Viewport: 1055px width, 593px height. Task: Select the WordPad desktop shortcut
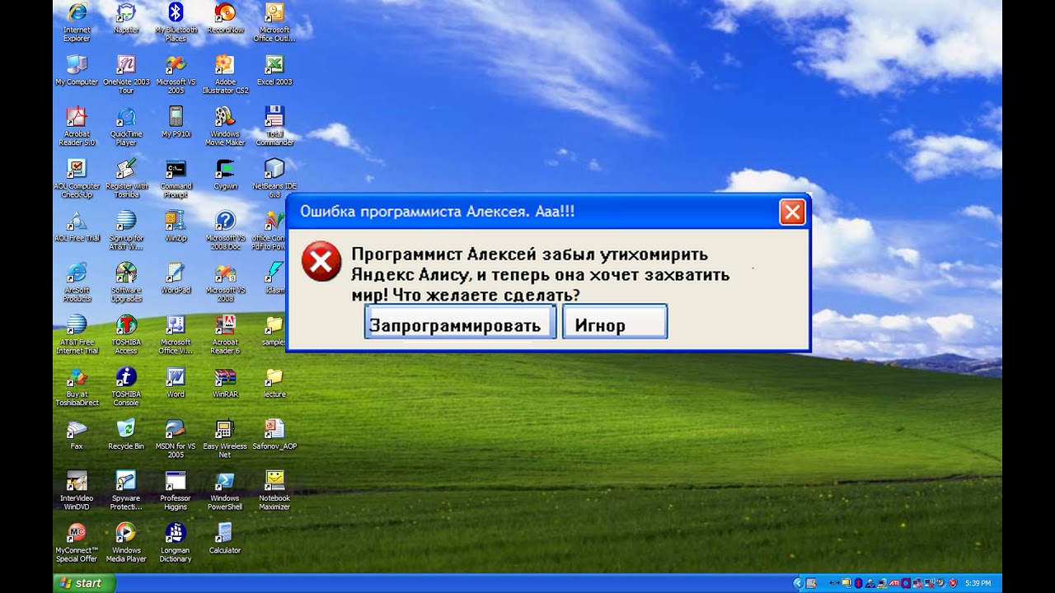click(176, 278)
